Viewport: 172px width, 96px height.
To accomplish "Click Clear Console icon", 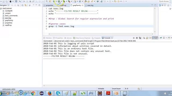I will point(144,38).
